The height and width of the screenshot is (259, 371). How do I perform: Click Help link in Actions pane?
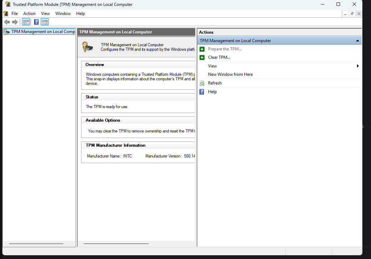pyautogui.click(x=212, y=92)
